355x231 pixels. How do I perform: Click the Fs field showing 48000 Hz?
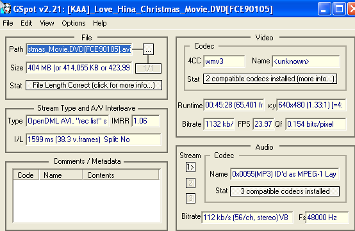click(x=327, y=218)
